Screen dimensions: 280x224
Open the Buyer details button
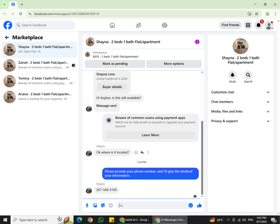pos(112,87)
